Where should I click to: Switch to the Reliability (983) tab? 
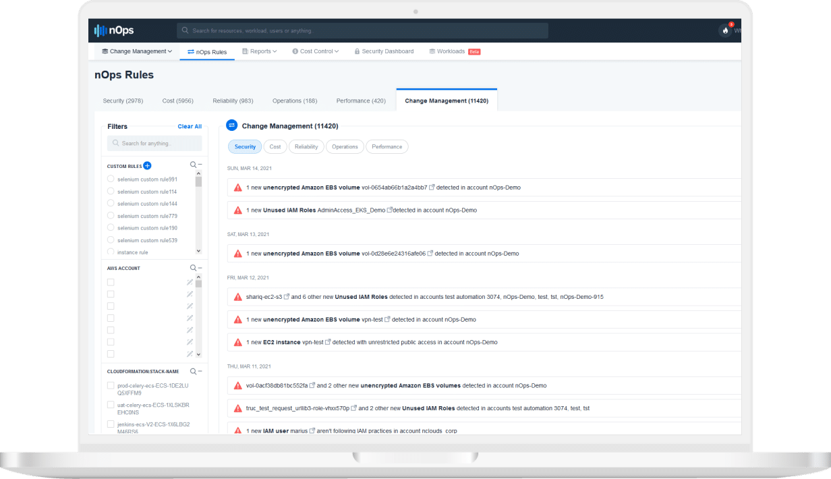click(x=233, y=101)
